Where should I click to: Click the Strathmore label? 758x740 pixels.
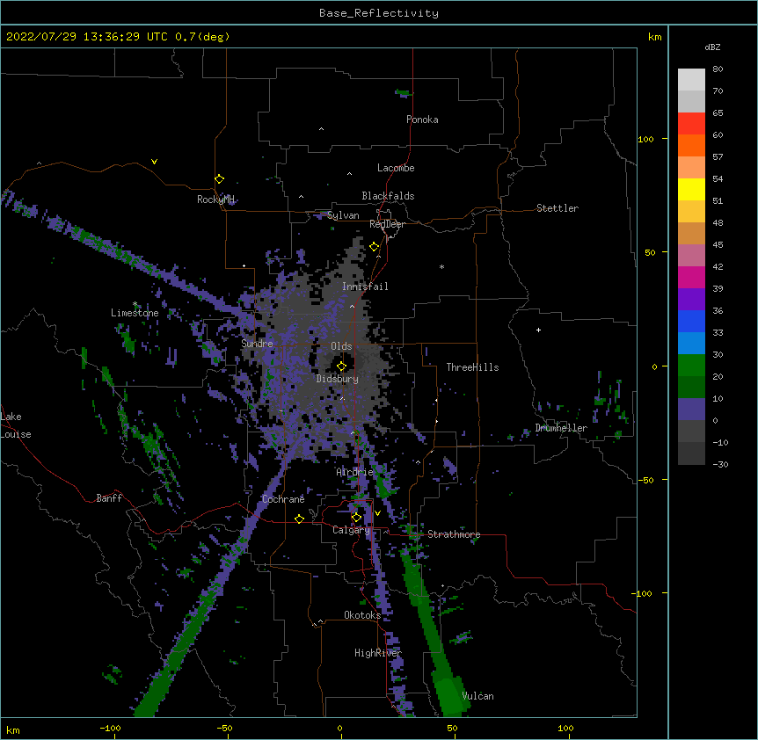454,534
